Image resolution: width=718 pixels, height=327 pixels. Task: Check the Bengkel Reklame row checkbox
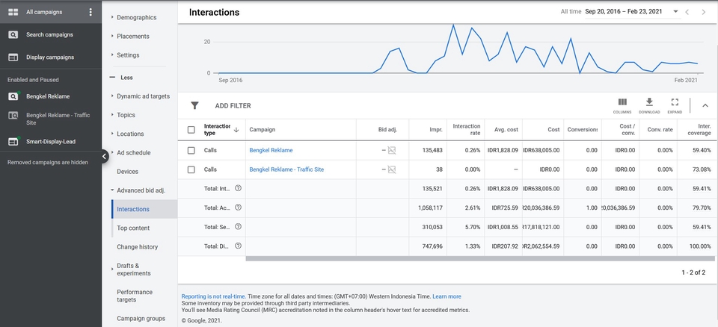click(x=191, y=150)
